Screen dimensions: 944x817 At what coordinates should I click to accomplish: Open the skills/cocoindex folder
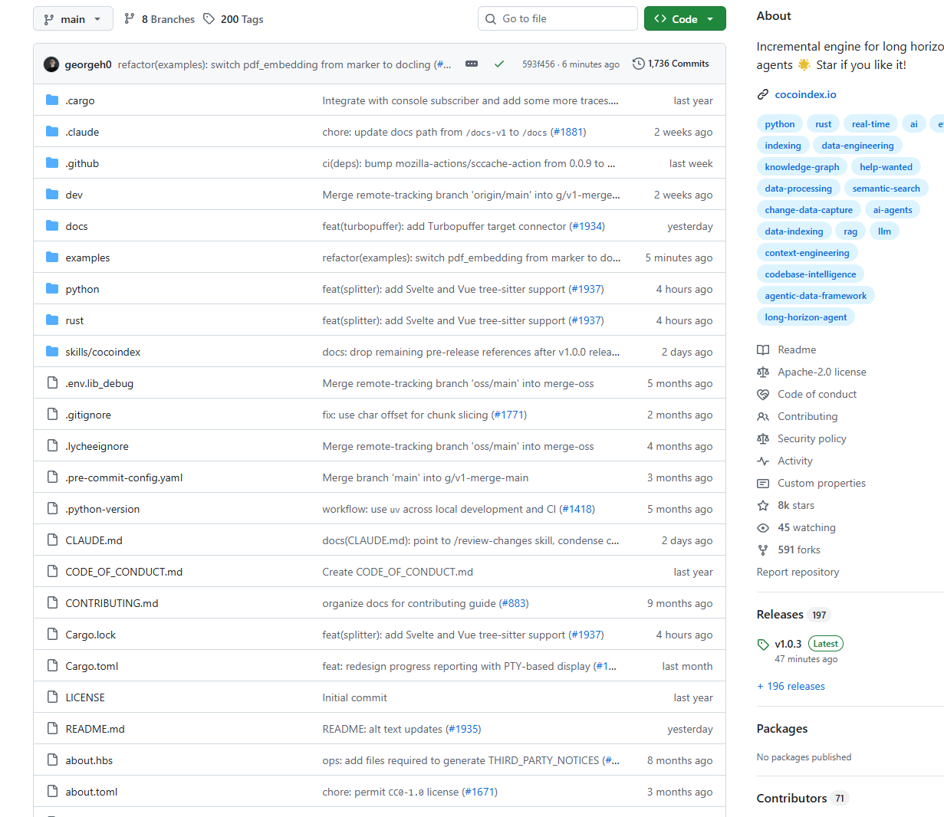103,352
